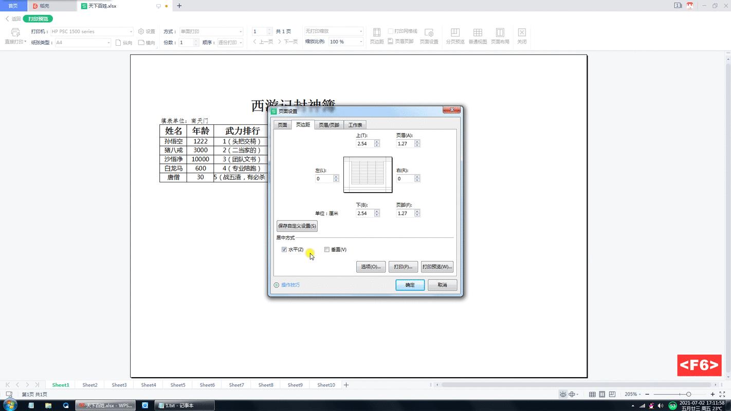This screenshot has height=411, width=731.
Task: Open the 方式 单面打印 dropdown
Action: coord(241,32)
